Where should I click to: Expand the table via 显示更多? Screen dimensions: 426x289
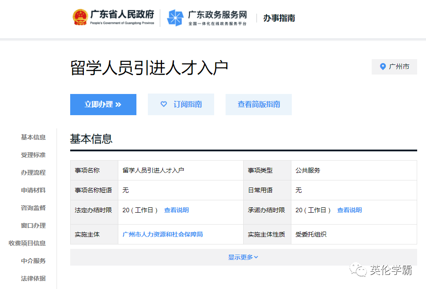coord(243,257)
